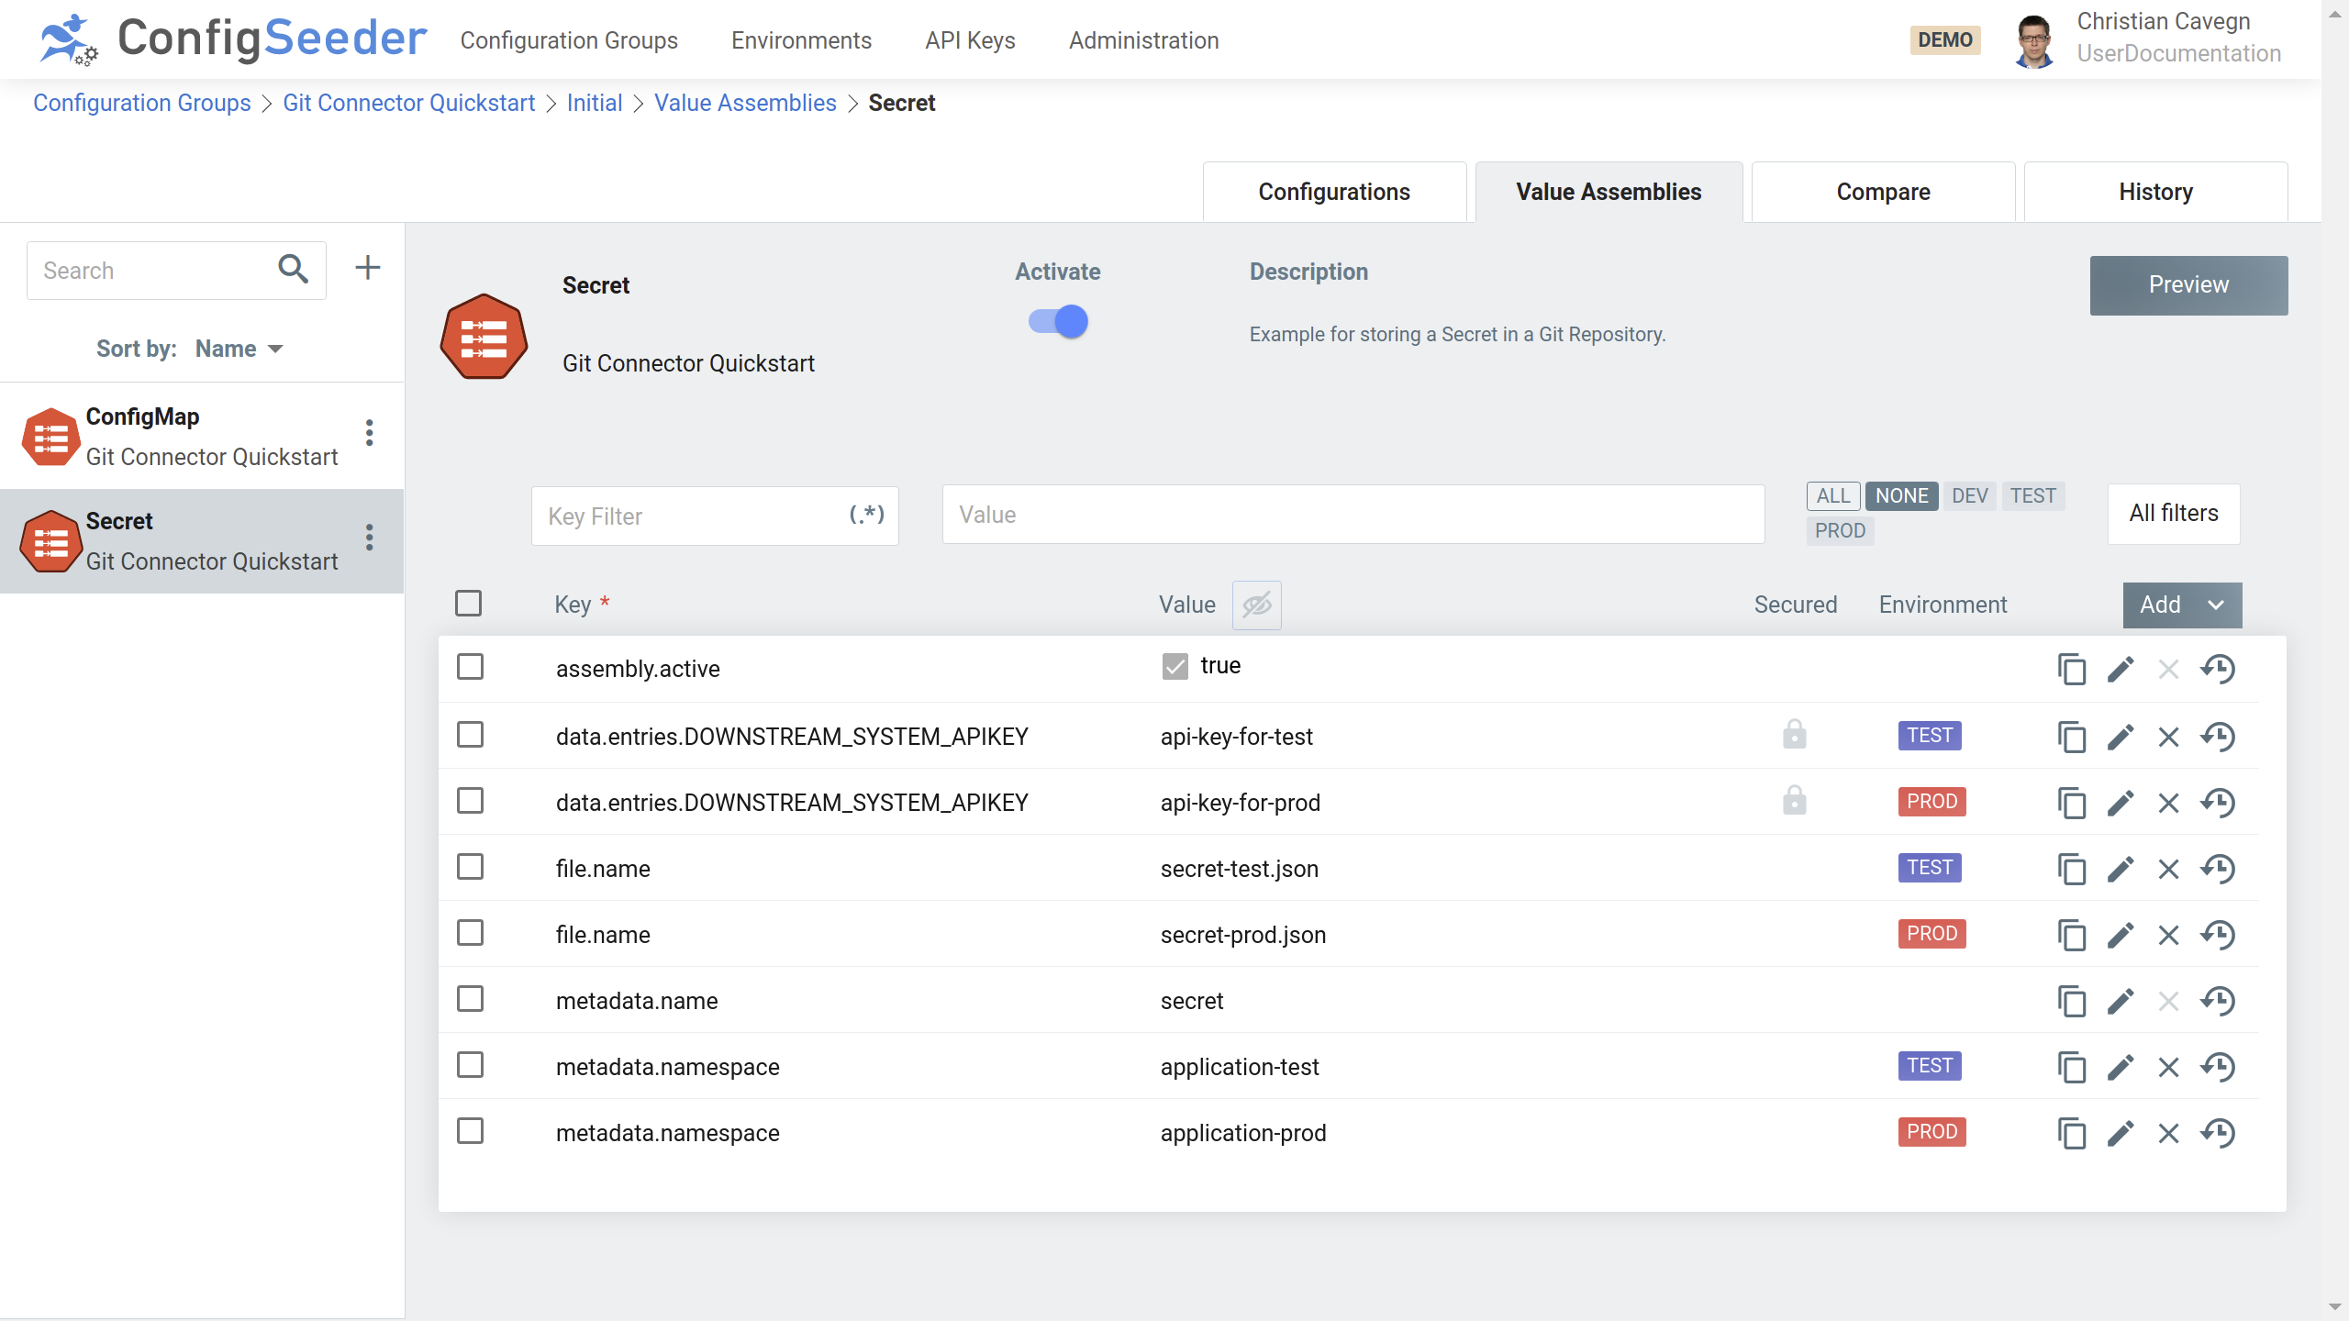Show history for metadata.name row
The height and width of the screenshot is (1321, 2349).
pos(2218,1001)
